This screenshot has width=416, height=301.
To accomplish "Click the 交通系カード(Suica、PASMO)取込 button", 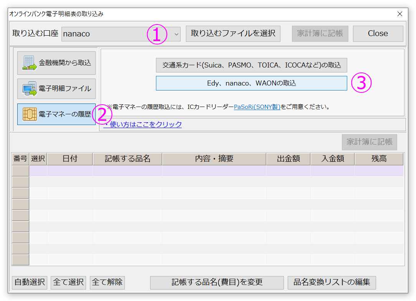I will pos(251,65).
